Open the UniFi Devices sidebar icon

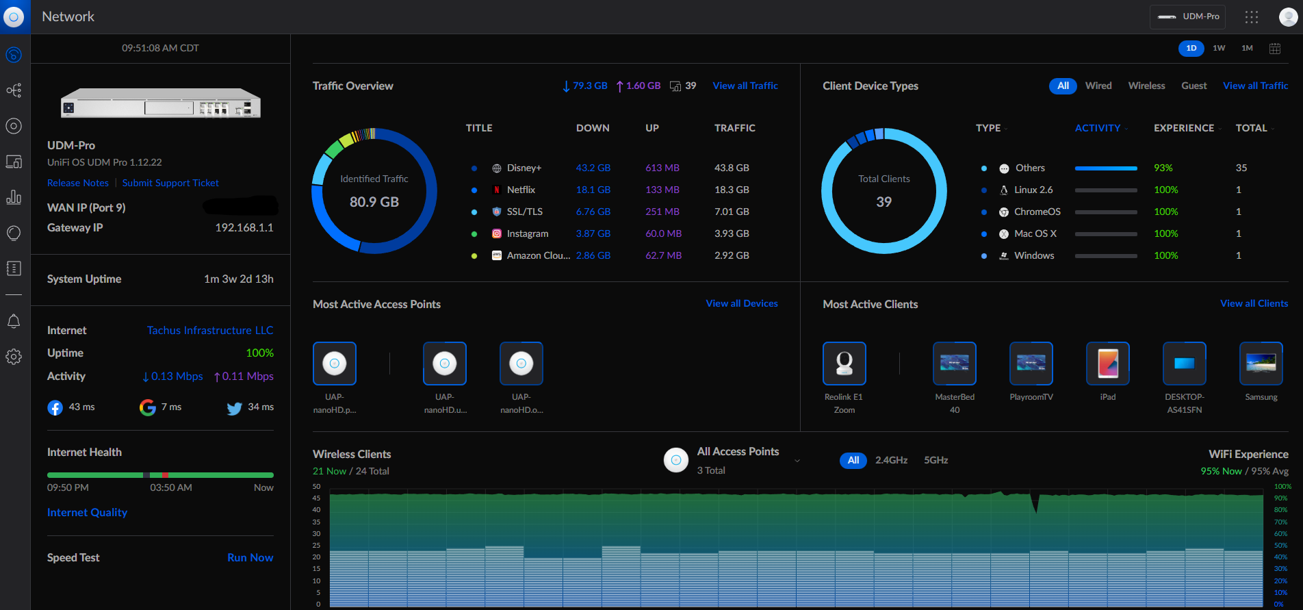(14, 126)
